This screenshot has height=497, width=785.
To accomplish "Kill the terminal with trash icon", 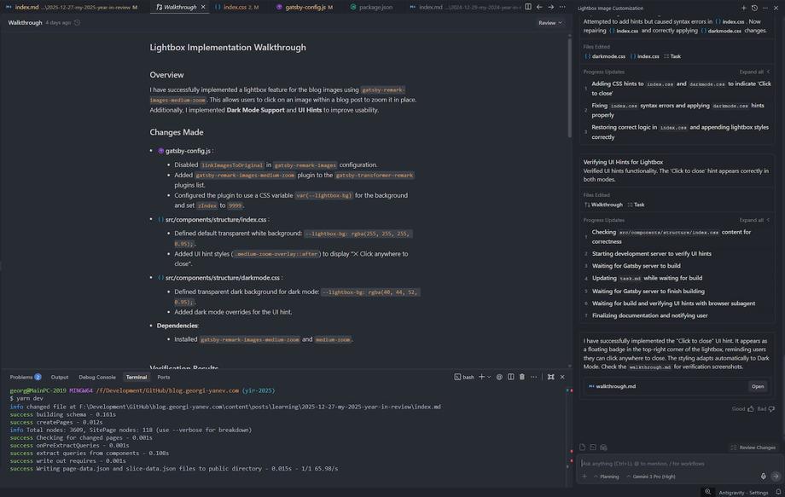I will [x=522, y=377].
